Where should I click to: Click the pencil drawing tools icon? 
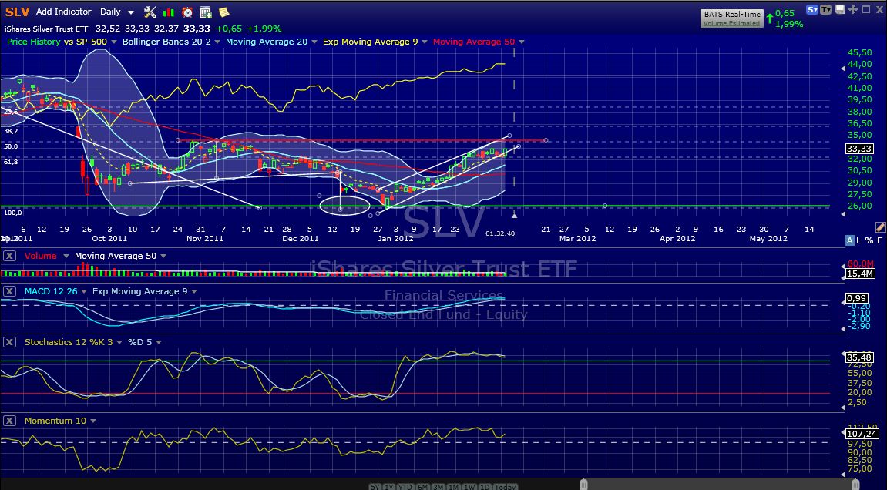pyautogui.click(x=880, y=227)
